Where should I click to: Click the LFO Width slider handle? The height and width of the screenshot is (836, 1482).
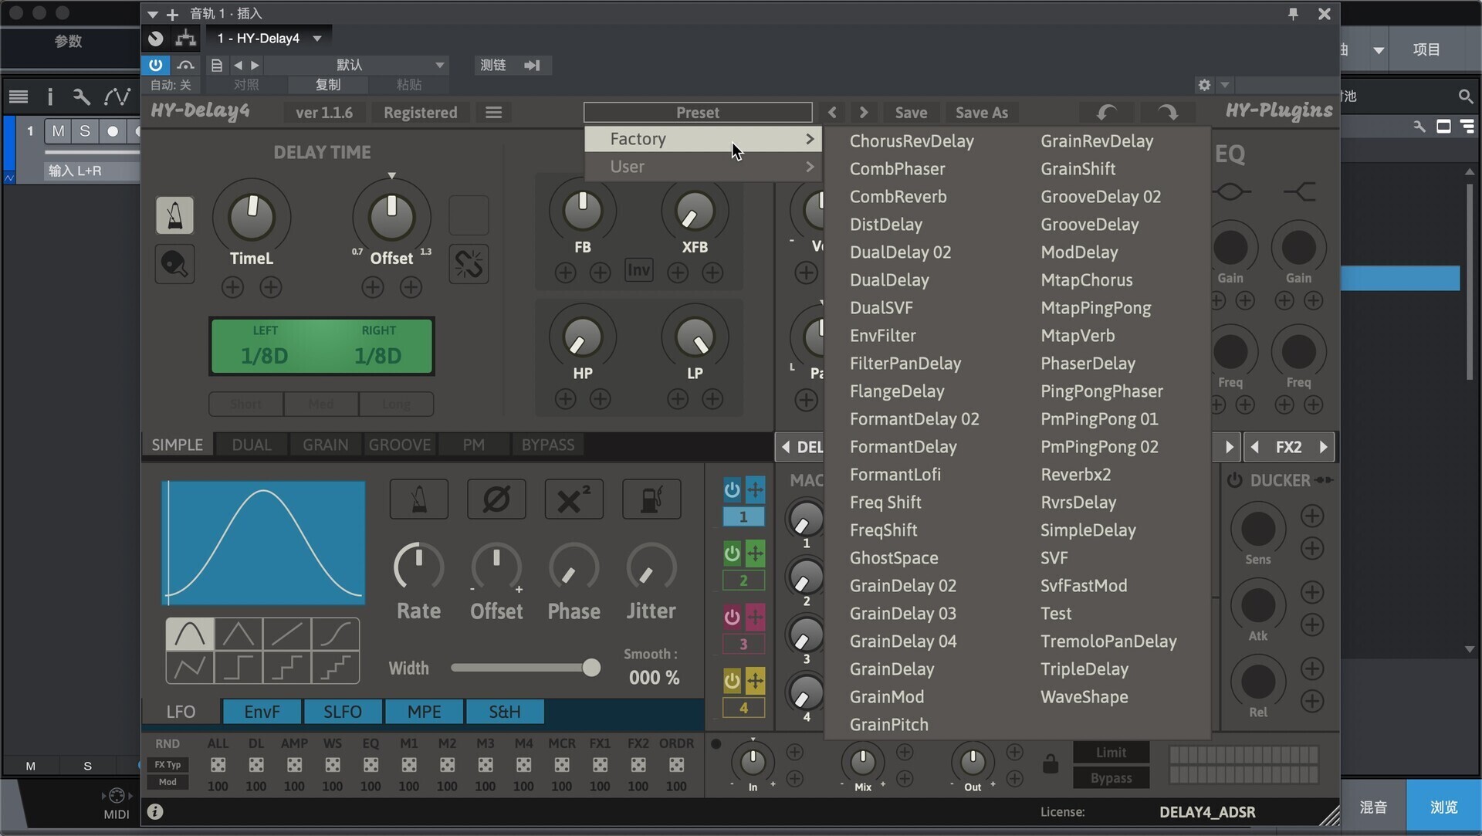point(591,668)
